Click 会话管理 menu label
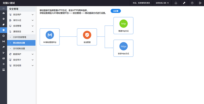 17,26
